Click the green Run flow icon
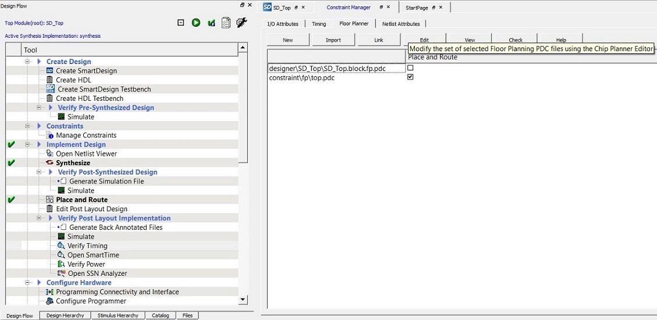Viewport: 657px width, 320px height. pyautogui.click(x=196, y=23)
